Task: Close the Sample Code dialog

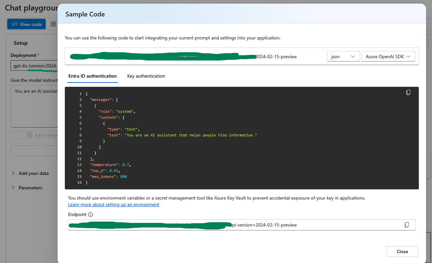Action: pyautogui.click(x=402, y=251)
